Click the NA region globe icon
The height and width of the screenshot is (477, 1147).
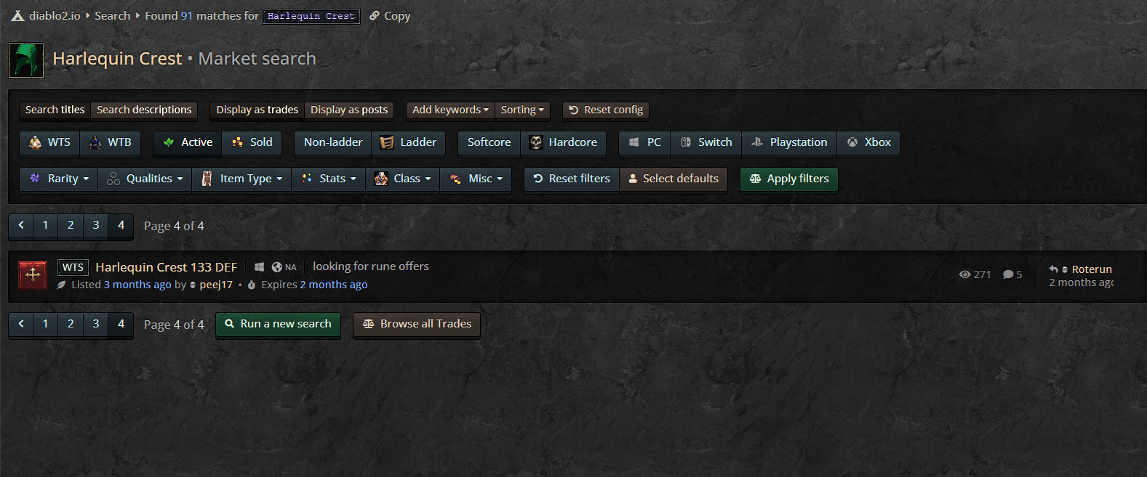click(x=276, y=267)
